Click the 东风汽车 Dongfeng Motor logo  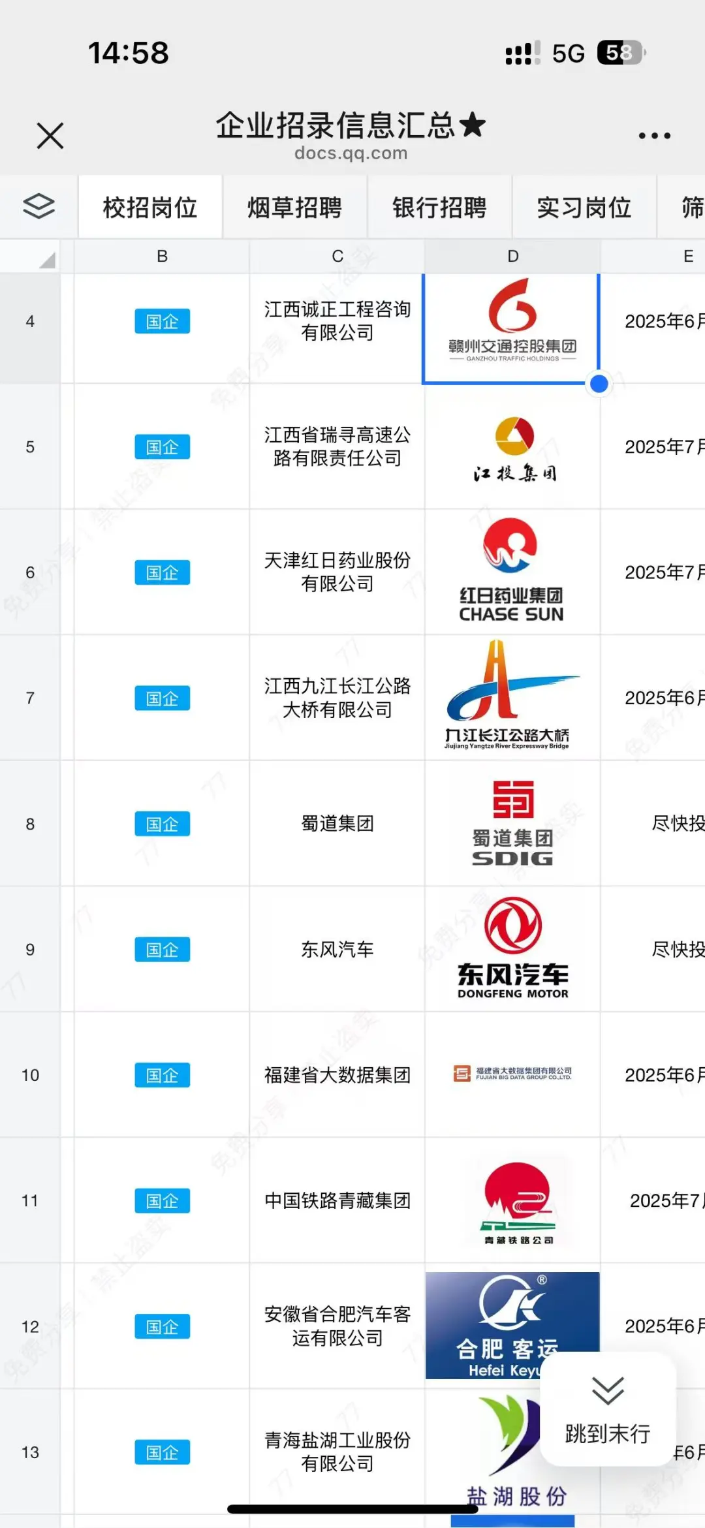[x=513, y=948]
